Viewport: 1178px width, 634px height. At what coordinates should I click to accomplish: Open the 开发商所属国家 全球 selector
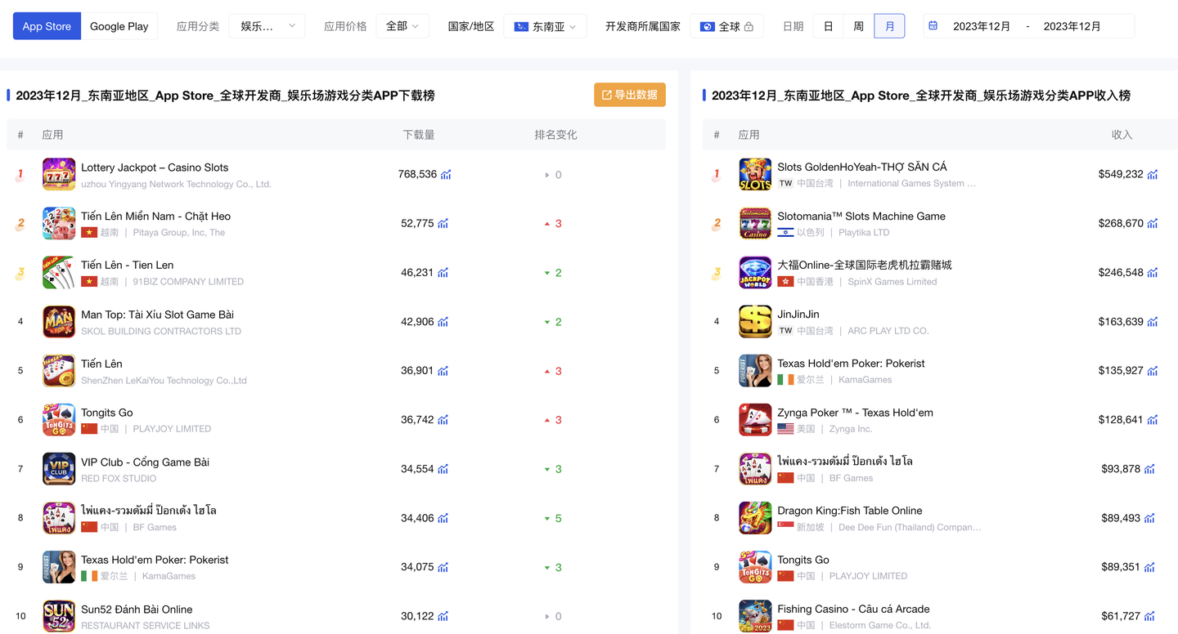click(727, 26)
